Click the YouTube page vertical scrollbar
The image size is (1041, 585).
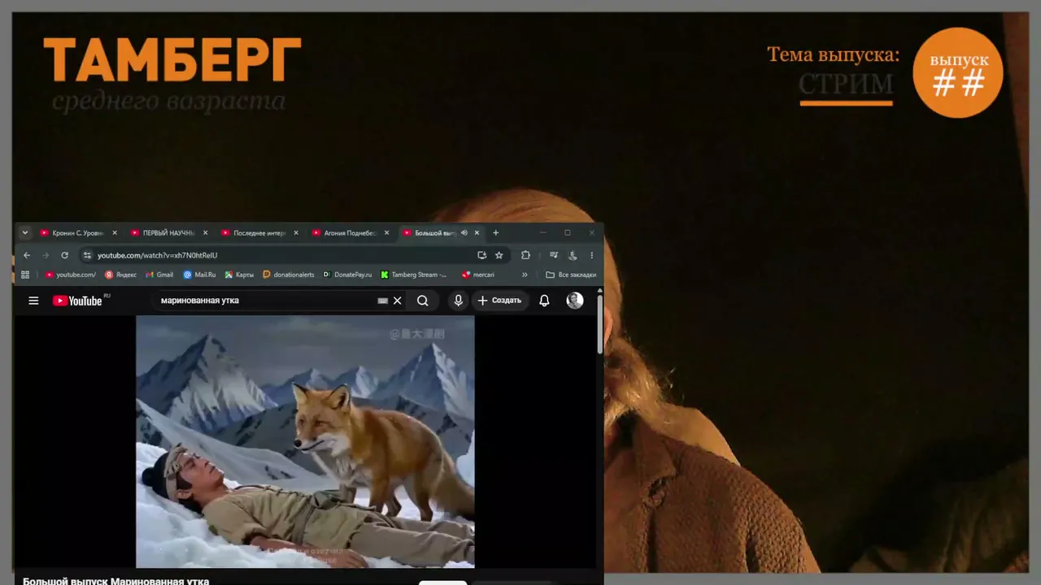[600, 325]
